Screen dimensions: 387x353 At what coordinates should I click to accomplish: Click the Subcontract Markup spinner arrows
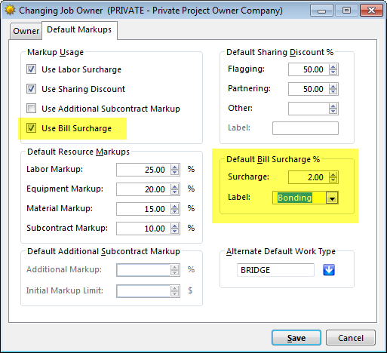point(174,229)
